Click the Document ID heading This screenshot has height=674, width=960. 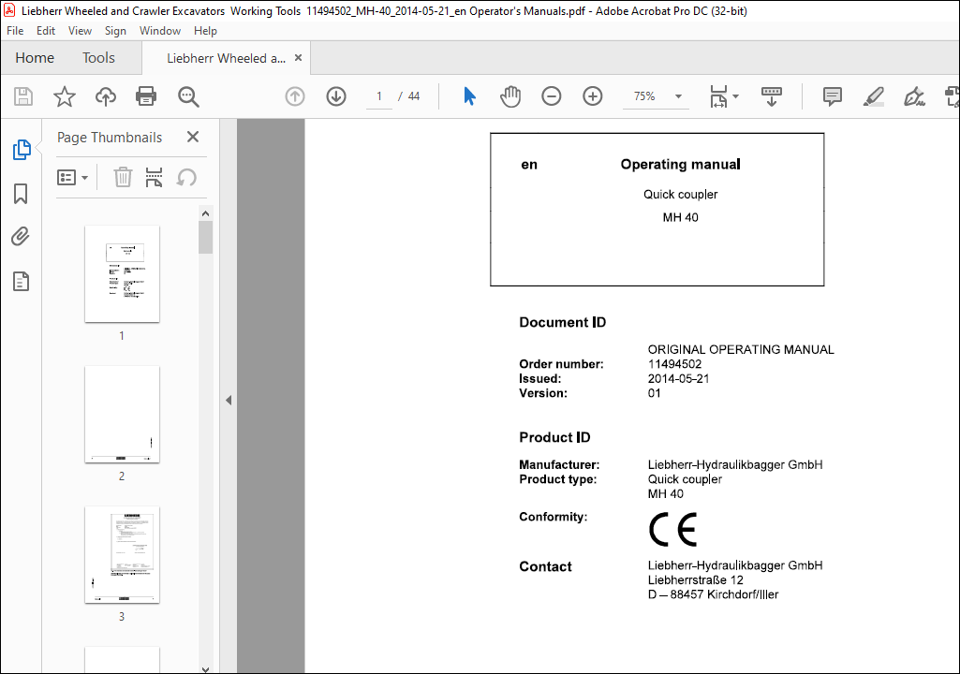562,322
